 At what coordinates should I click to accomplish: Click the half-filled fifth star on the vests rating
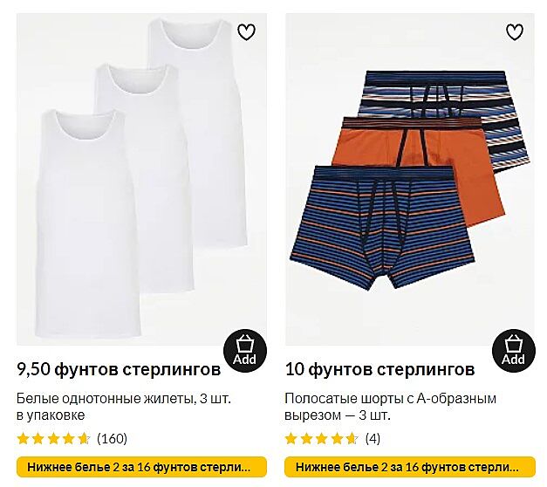point(84,438)
